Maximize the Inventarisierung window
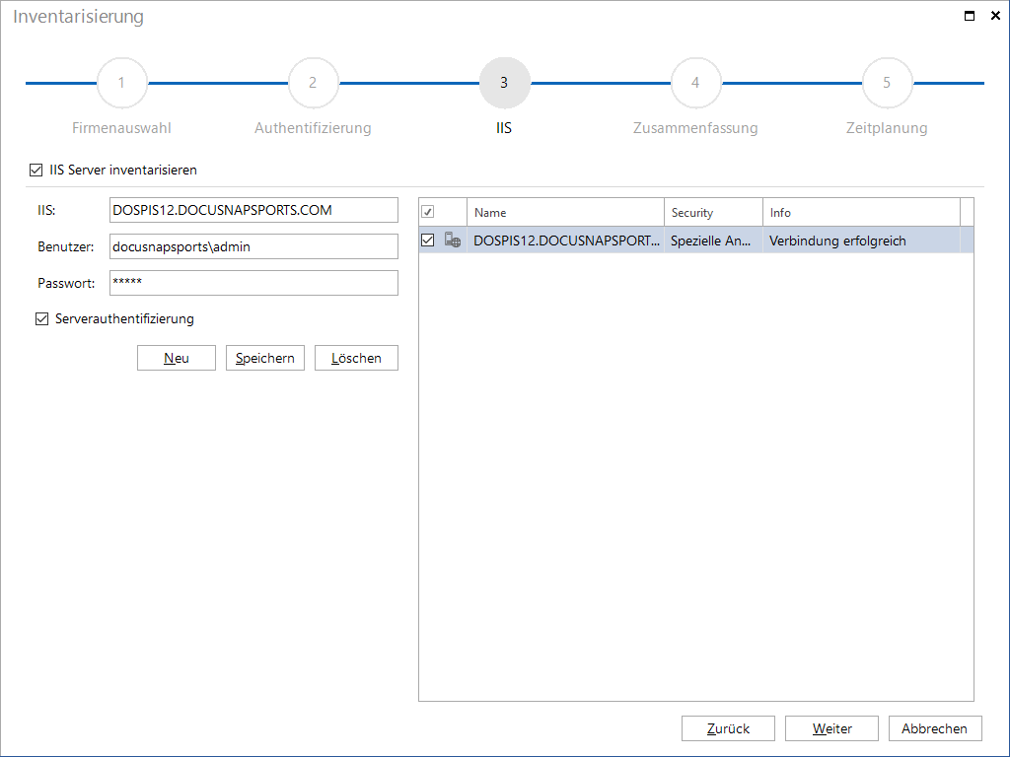The height and width of the screenshot is (757, 1010). click(969, 16)
